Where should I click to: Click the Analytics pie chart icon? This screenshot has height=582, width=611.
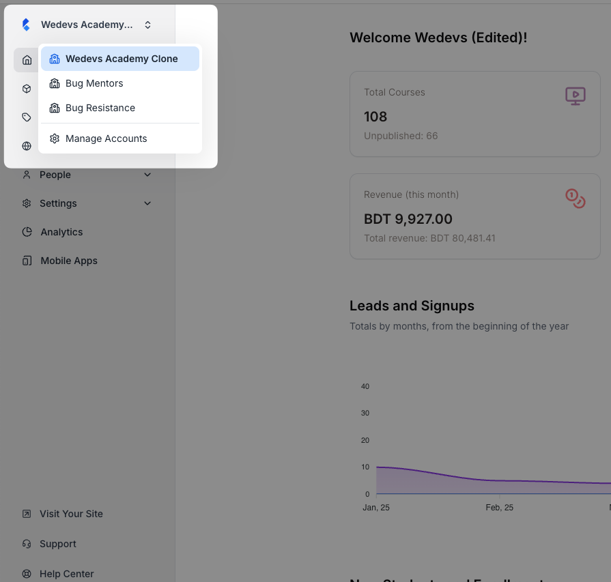point(27,232)
